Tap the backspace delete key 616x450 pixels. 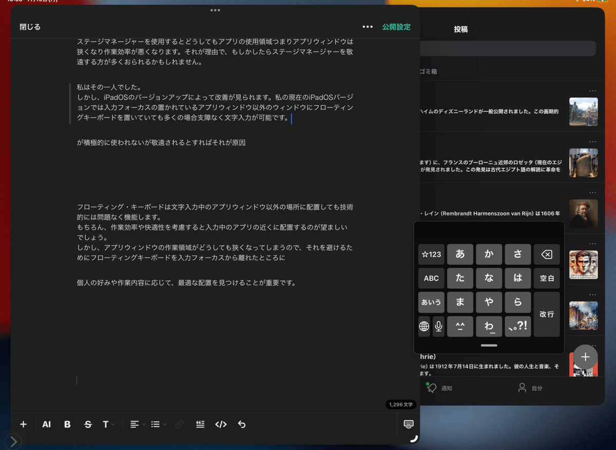click(x=547, y=255)
